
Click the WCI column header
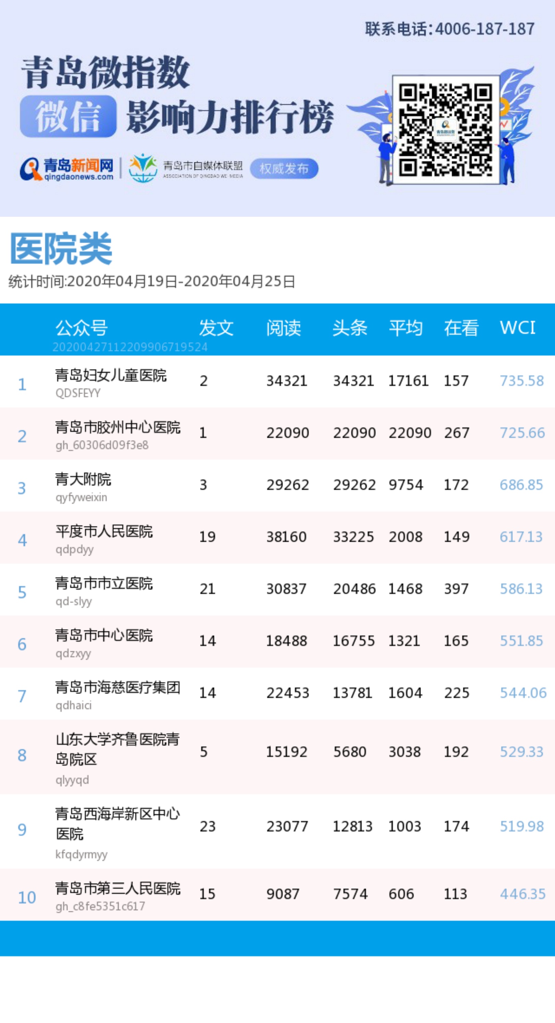517,328
